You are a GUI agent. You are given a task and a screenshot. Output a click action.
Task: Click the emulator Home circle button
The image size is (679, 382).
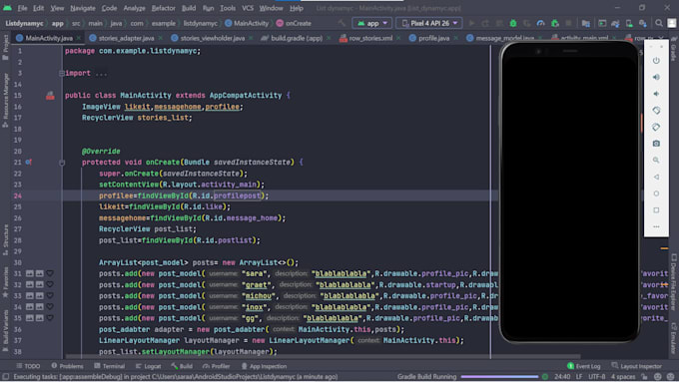[x=656, y=193]
